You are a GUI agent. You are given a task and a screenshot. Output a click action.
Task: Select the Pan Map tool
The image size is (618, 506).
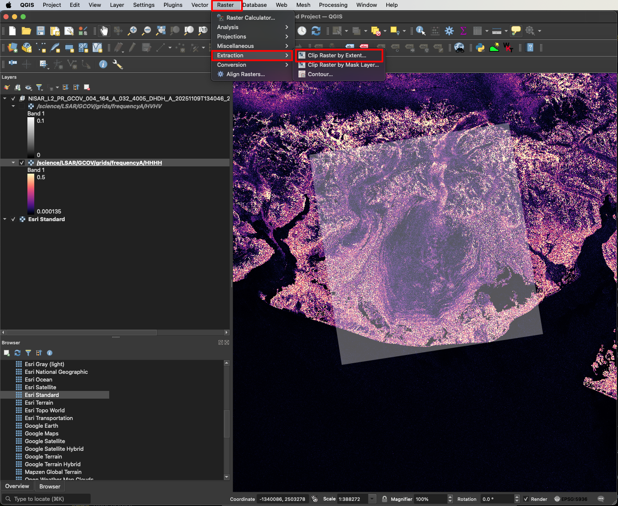[104, 30]
